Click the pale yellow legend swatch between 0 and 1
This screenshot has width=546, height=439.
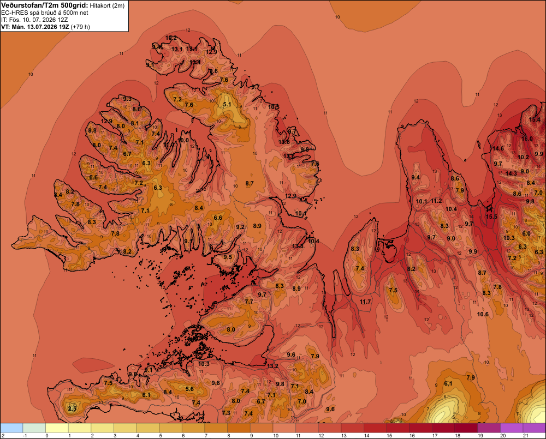click(57, 428)
